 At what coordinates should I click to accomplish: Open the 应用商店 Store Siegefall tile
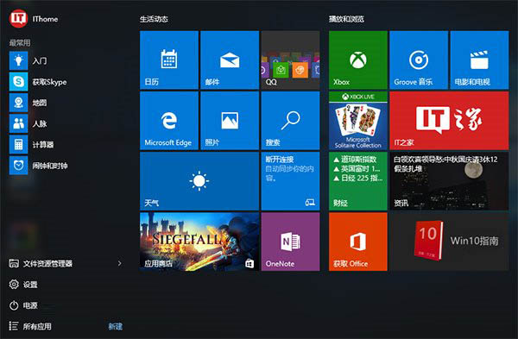click(199, 242)
